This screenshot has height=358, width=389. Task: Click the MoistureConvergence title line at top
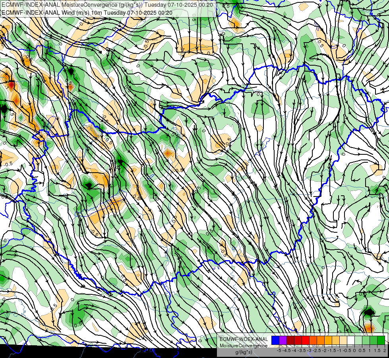click(107, 5)
